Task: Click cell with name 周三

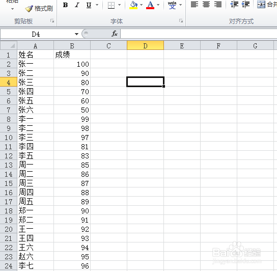Action: (35, 183)
